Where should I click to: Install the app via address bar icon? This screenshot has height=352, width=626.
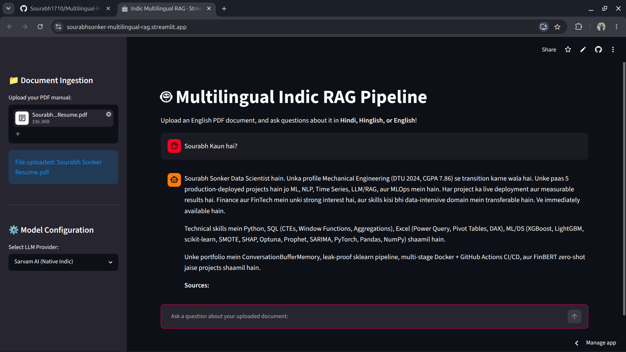click(x=544, y=27)
